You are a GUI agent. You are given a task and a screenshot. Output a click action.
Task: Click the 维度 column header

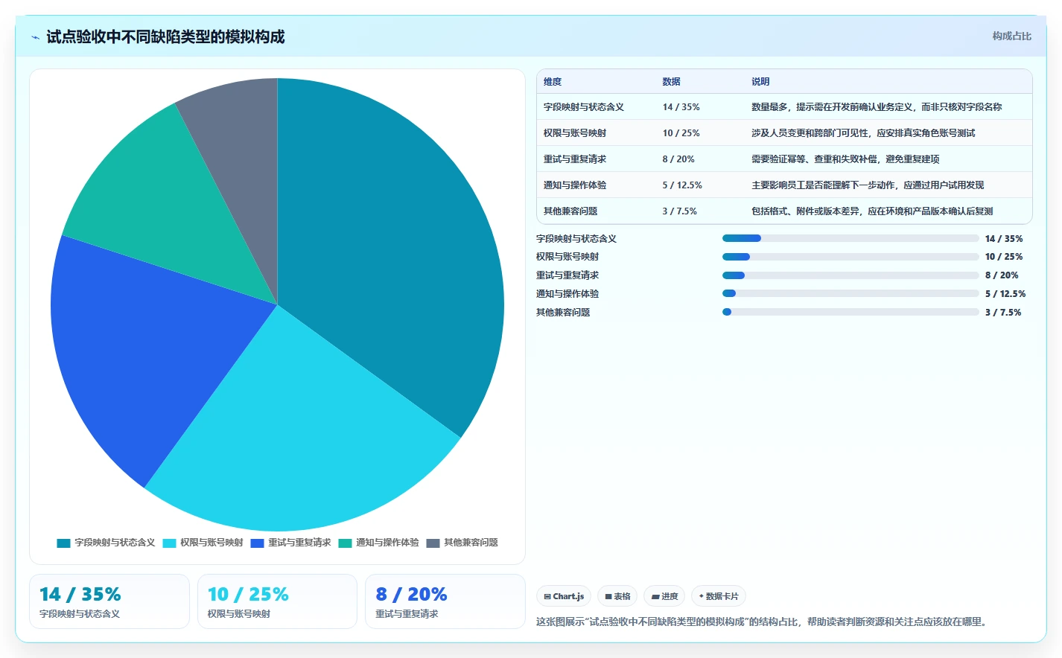pos(553,82)
